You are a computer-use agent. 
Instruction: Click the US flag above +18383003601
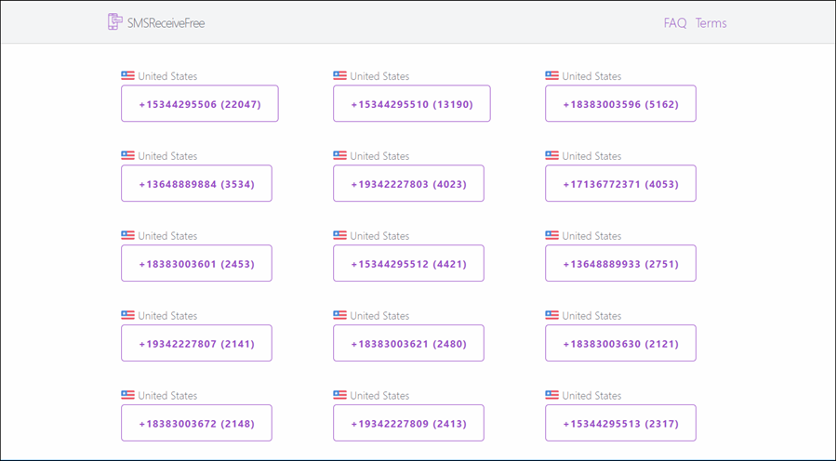tap(128, 236)
